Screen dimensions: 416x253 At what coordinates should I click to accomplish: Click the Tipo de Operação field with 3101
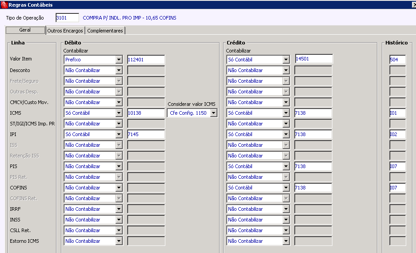coord(67,18)
